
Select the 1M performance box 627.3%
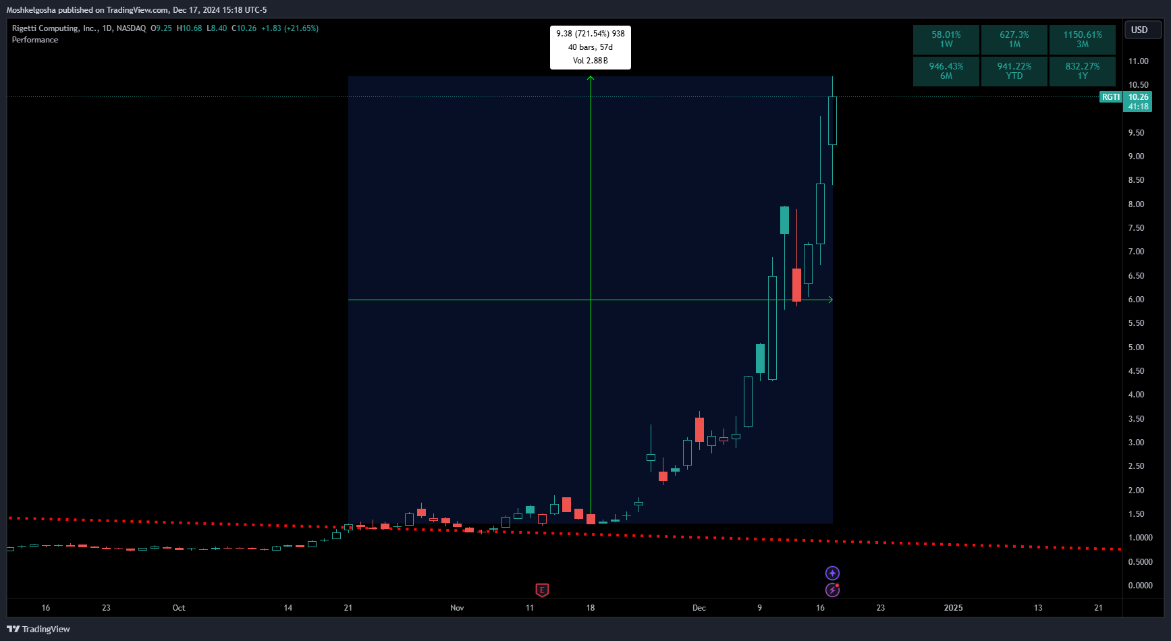(1014, 39)
